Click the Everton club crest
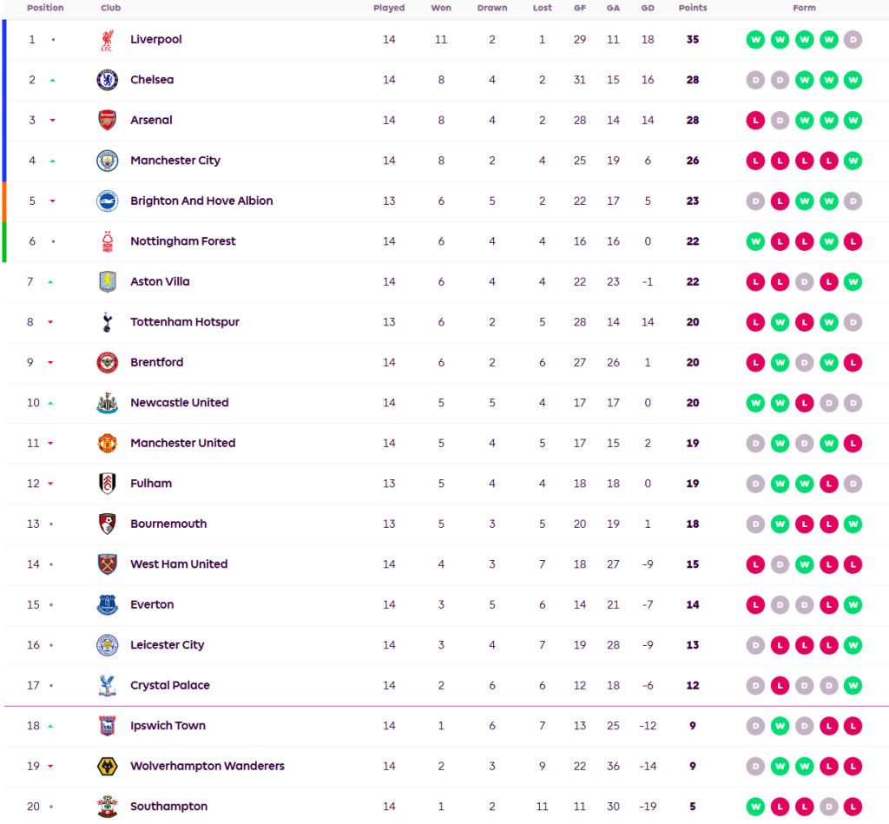Screen dimensions: 889x824 pyautogui.click(x=107, y=605)
